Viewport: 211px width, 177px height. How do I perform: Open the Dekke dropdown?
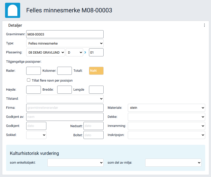coord(166,117)
